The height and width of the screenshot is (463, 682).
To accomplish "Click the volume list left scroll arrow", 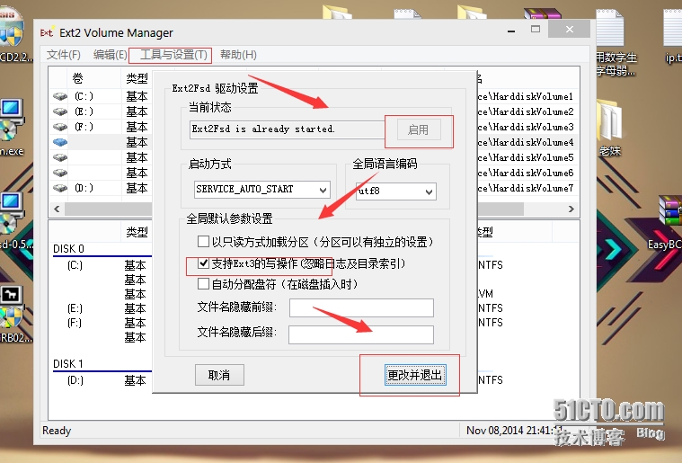I will coord(57,209).
